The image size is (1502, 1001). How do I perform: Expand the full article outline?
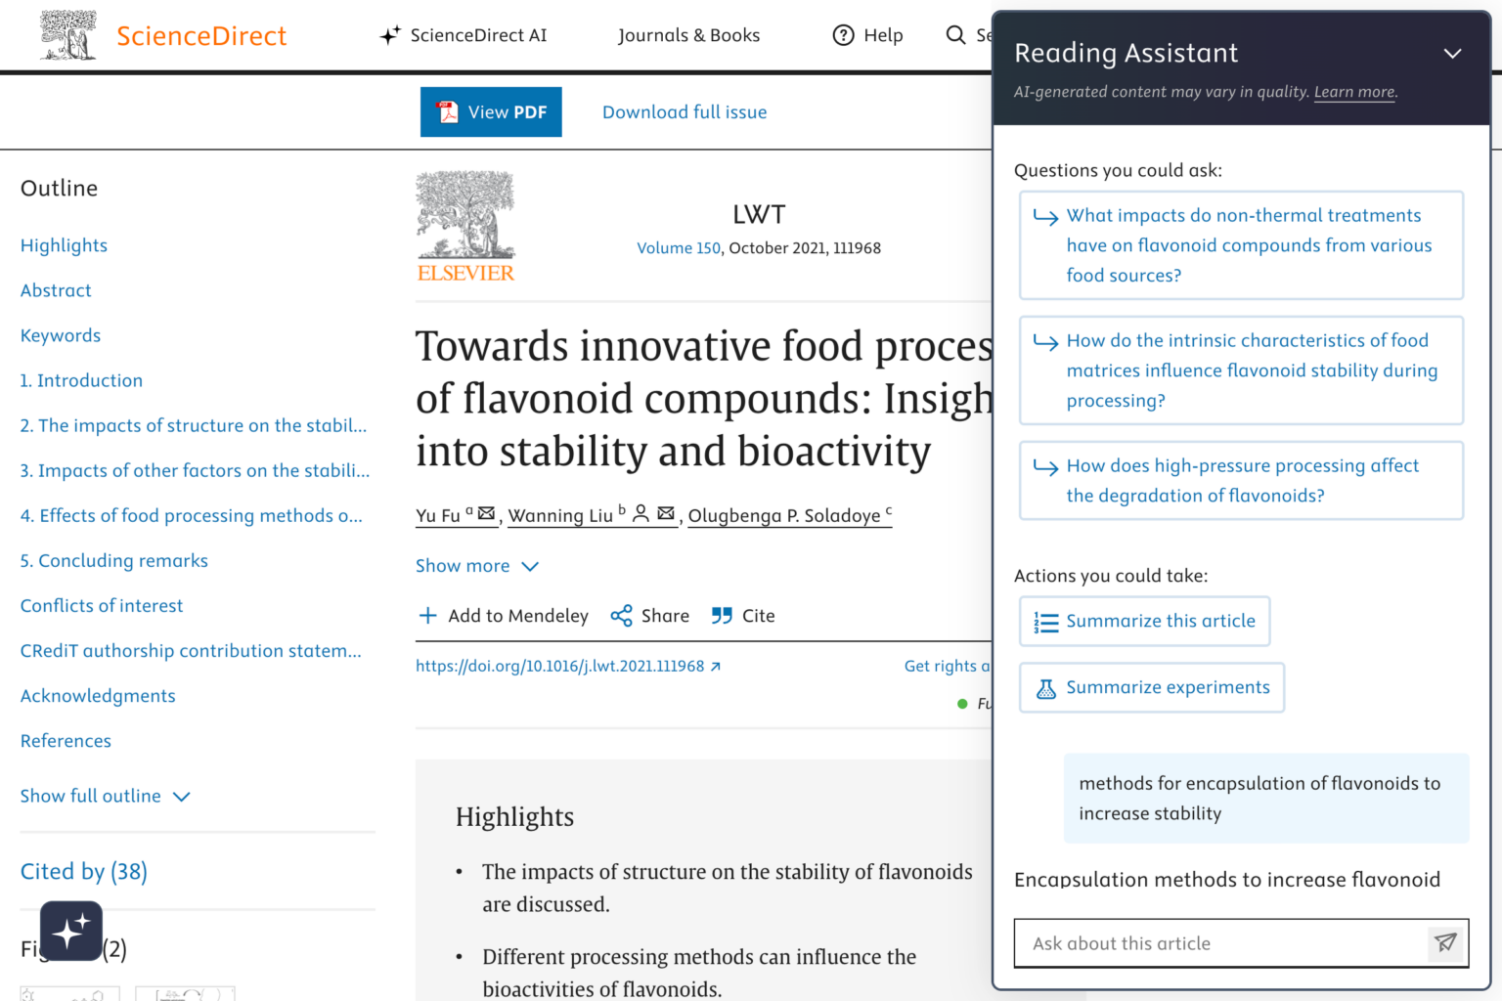tap(105, 796)
